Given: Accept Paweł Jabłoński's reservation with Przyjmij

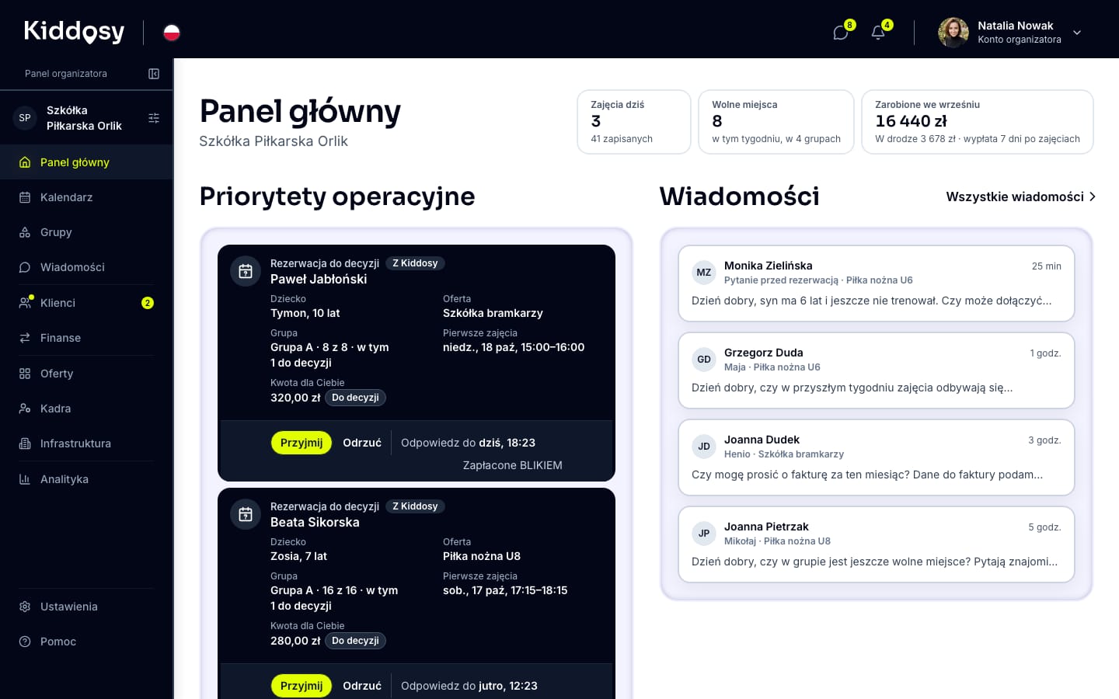Looking at the screenshot, I should click(x=302, y=443).
